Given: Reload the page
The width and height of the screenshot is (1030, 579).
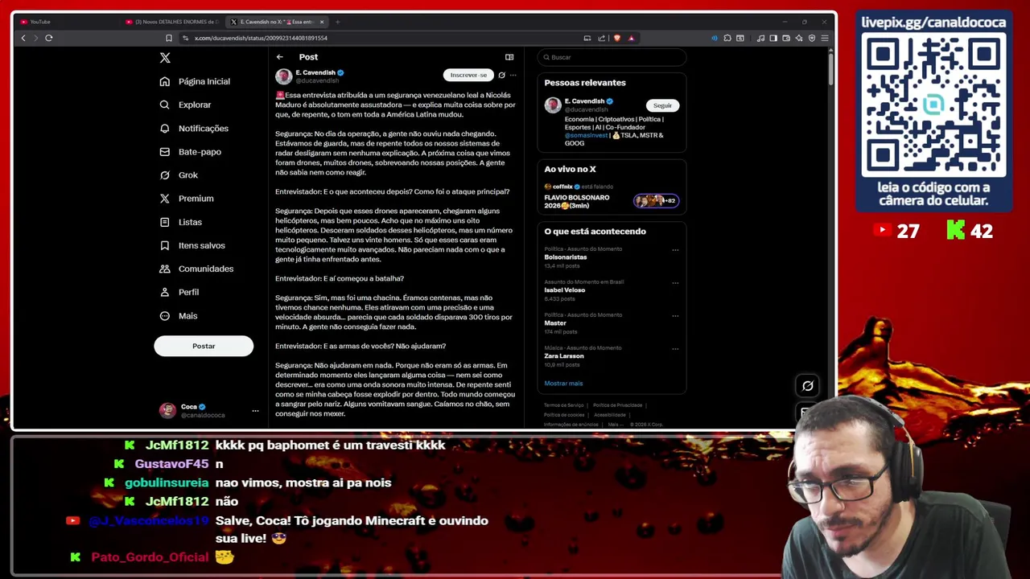Looking at the screenshot, I should (49, 38).
